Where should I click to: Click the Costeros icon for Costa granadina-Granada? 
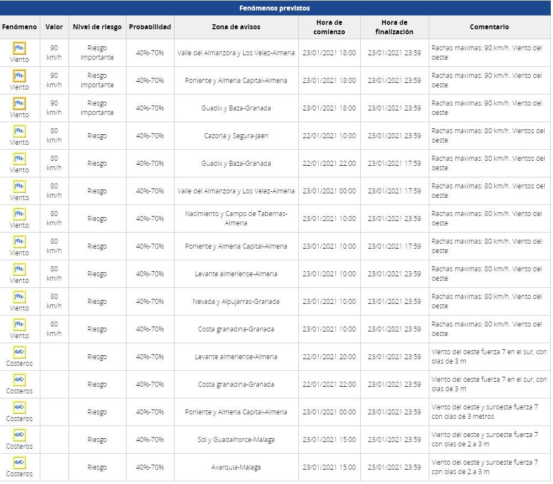(x=19, y=380)
